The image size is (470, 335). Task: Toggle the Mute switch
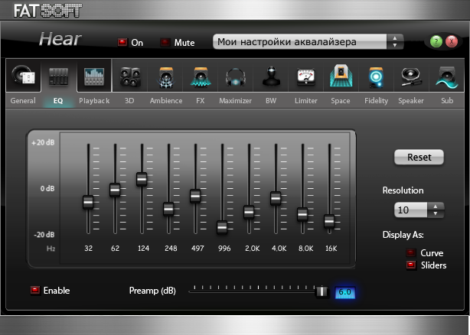click(165, 42)
